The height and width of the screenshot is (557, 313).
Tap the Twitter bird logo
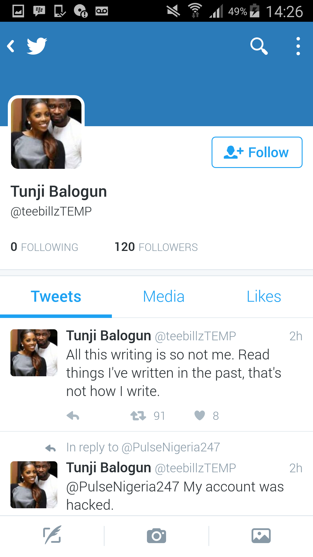[37, 46]
